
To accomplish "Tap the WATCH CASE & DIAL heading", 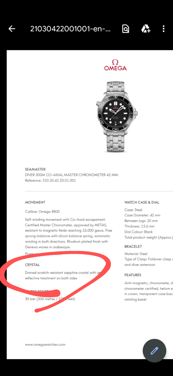I will [142, 202].
